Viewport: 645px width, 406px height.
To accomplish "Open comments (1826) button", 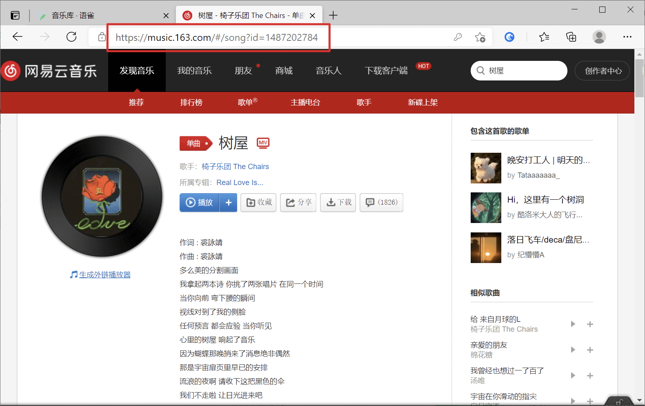I will click(x=381, y=202).
